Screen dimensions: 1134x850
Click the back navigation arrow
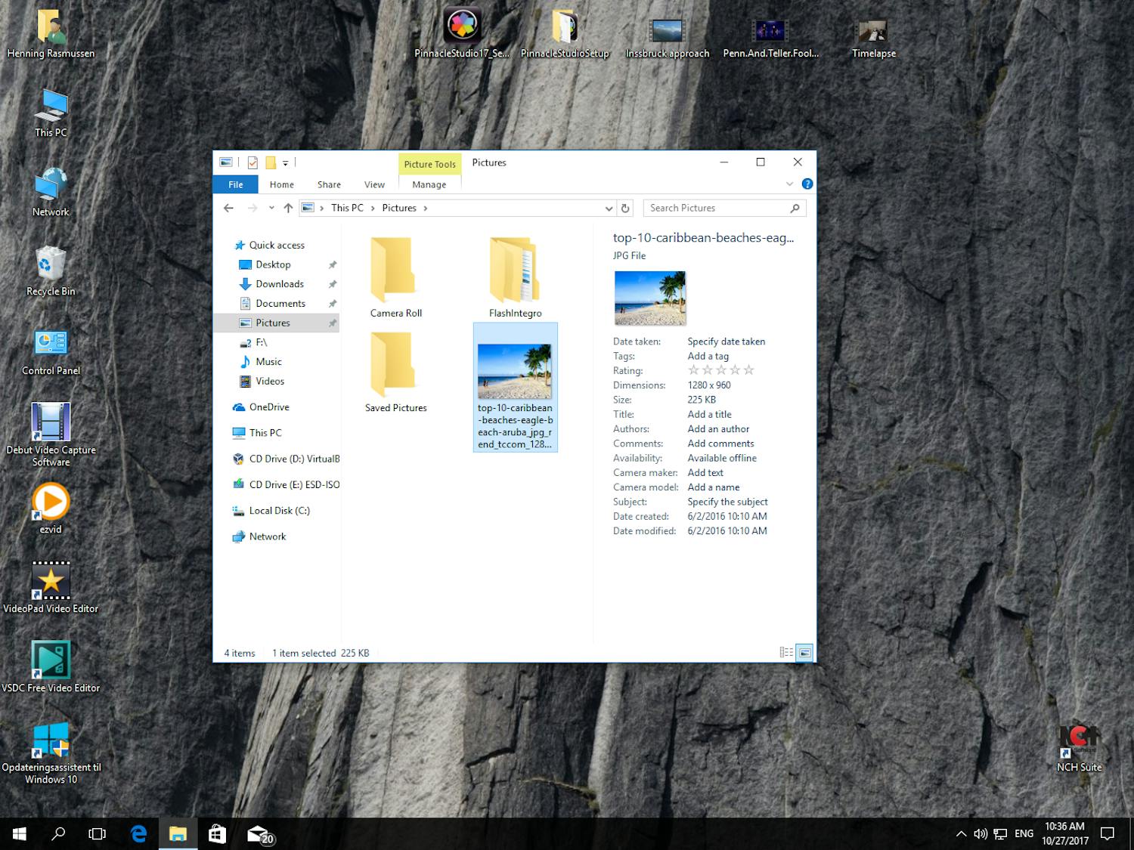(x=229, y=209)
